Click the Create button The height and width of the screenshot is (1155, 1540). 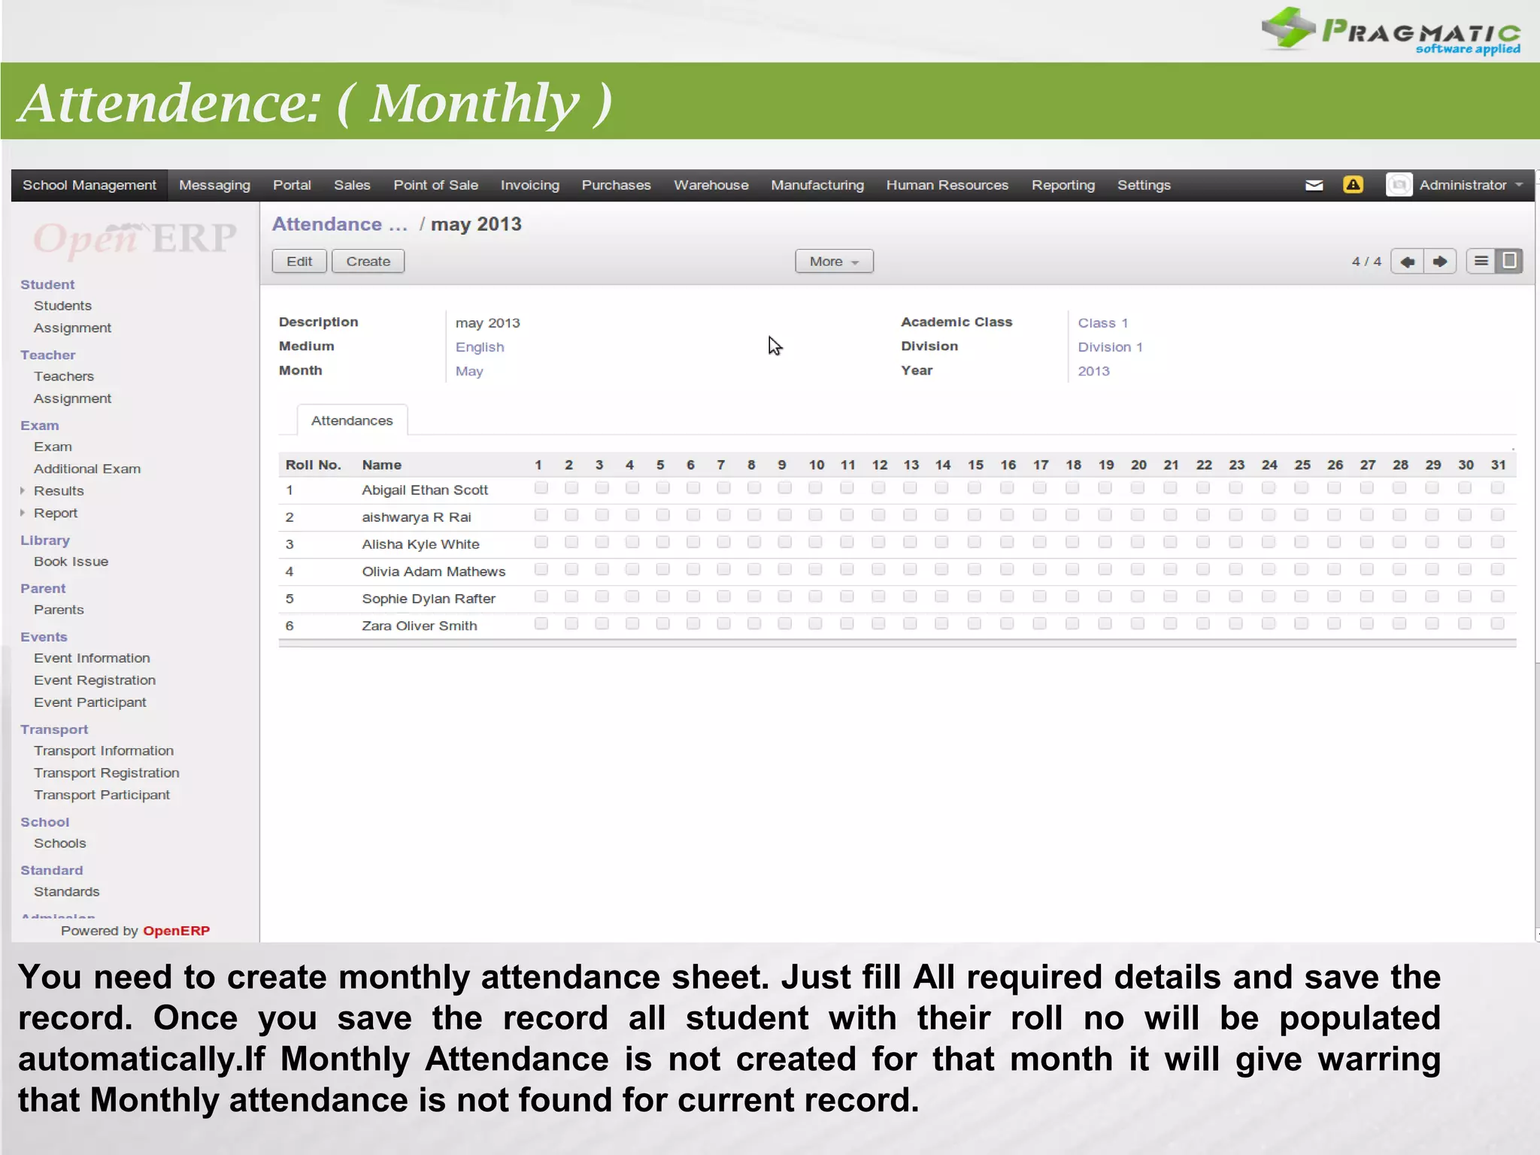click(x=368, y=262)
